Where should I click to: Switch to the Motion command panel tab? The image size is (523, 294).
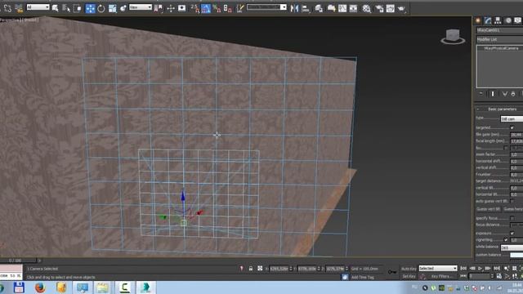click(x=508, y=20)
